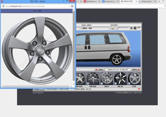The width and height of the screenshot is (166, 117).
Task: Click the magnifier icon on the 372S thumbnail
Action: [129, 84]
